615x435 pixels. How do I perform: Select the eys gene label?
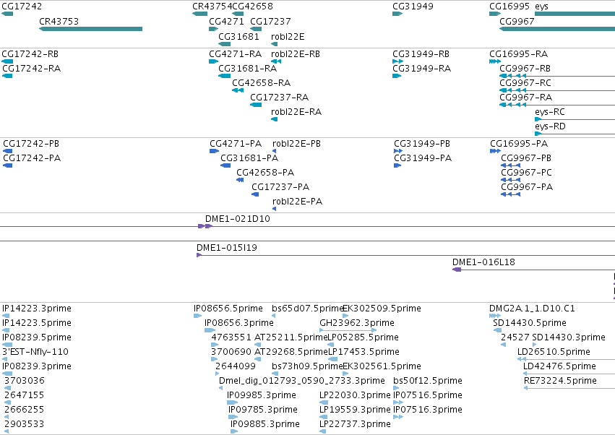[541, 7]
